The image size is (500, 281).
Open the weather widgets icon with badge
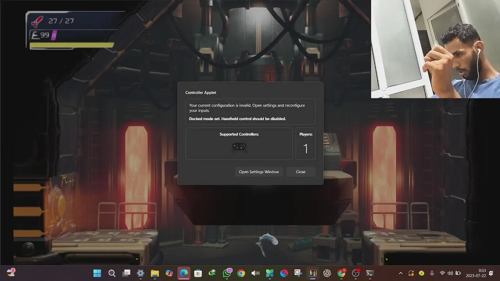(11, 272)
